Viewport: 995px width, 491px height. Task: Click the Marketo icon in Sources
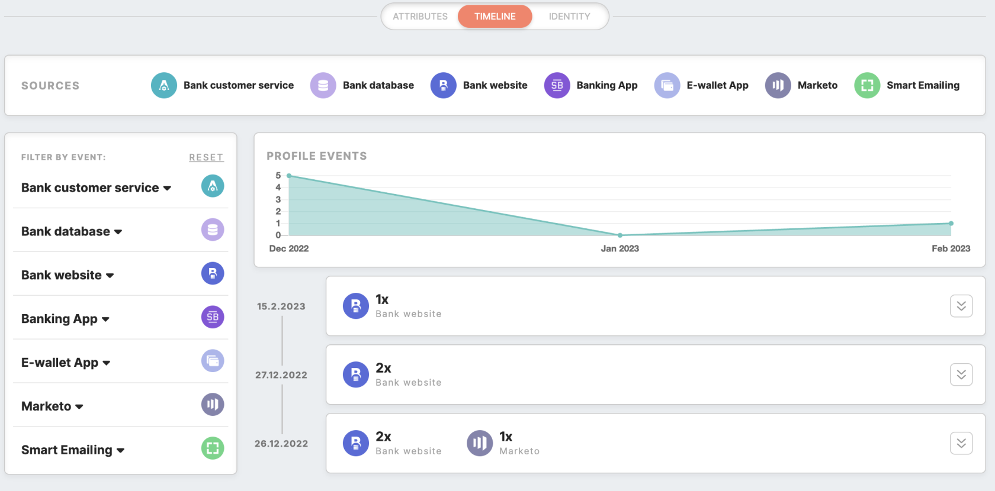point(778,85)
